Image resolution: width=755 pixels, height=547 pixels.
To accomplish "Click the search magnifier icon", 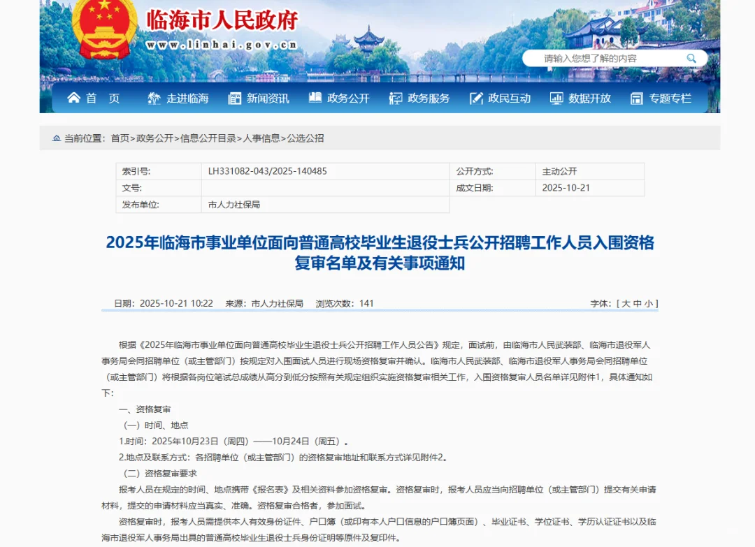I will coord(691,59).
